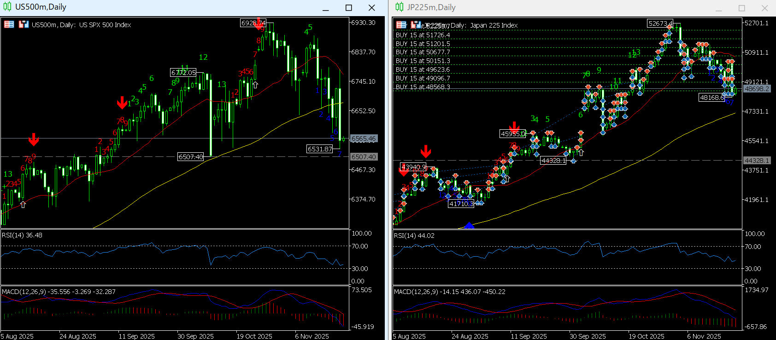Select the BUY 15 at 51726.4 order line
Image resolution: width=776 pixels, height=340 pixels.
click(423, 35)
